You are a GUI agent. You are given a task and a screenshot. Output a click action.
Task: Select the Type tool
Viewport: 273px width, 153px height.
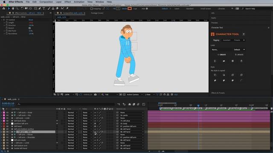point(44,8)
